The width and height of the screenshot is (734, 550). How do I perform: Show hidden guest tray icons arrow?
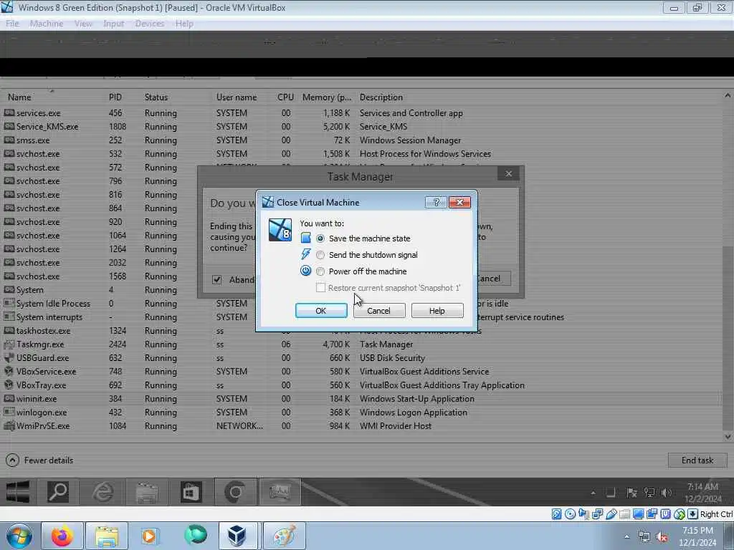coord(593,493)
